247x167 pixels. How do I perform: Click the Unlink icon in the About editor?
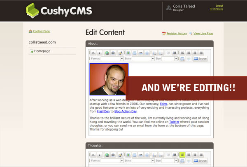click(x=113, y=53)
